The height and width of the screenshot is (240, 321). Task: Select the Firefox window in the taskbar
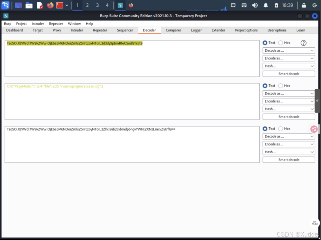tap(131, 5)
